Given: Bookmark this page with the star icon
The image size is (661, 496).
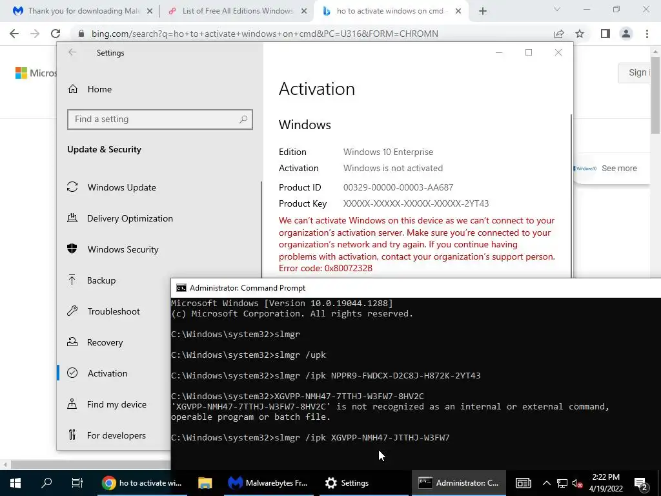Looking at the screenshot, I should (x=580, y=34).
